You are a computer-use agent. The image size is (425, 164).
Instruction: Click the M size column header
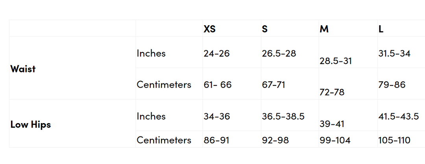[x=324, y=29]
